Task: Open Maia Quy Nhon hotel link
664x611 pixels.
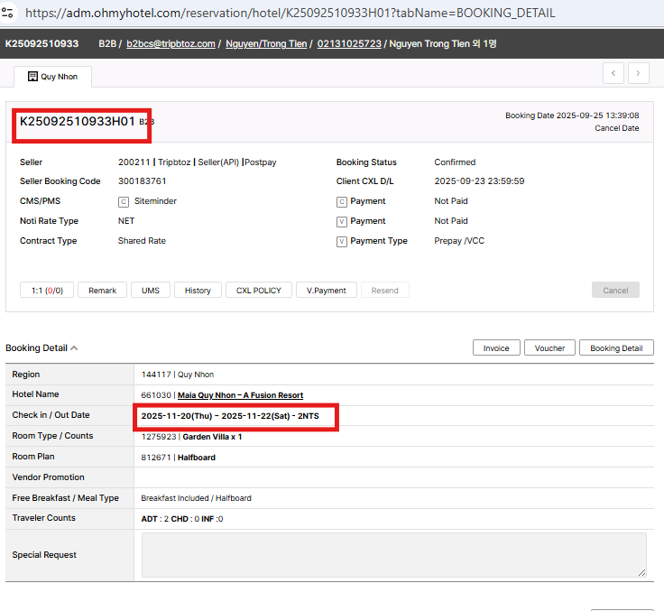Action: pyautogui.click(x=240, y=395)
